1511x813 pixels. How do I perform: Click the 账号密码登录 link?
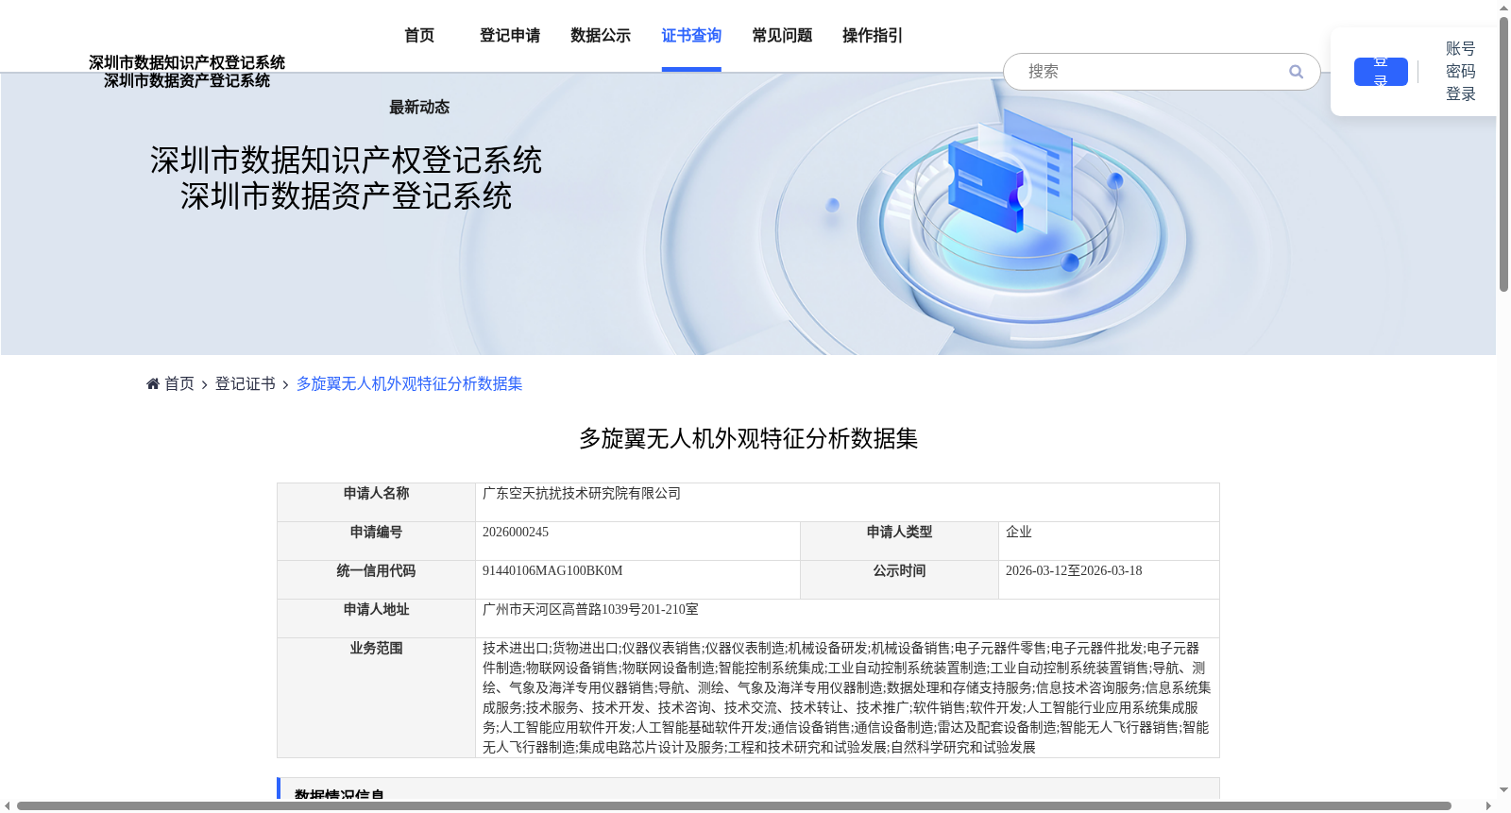[x=1460, y=72]
